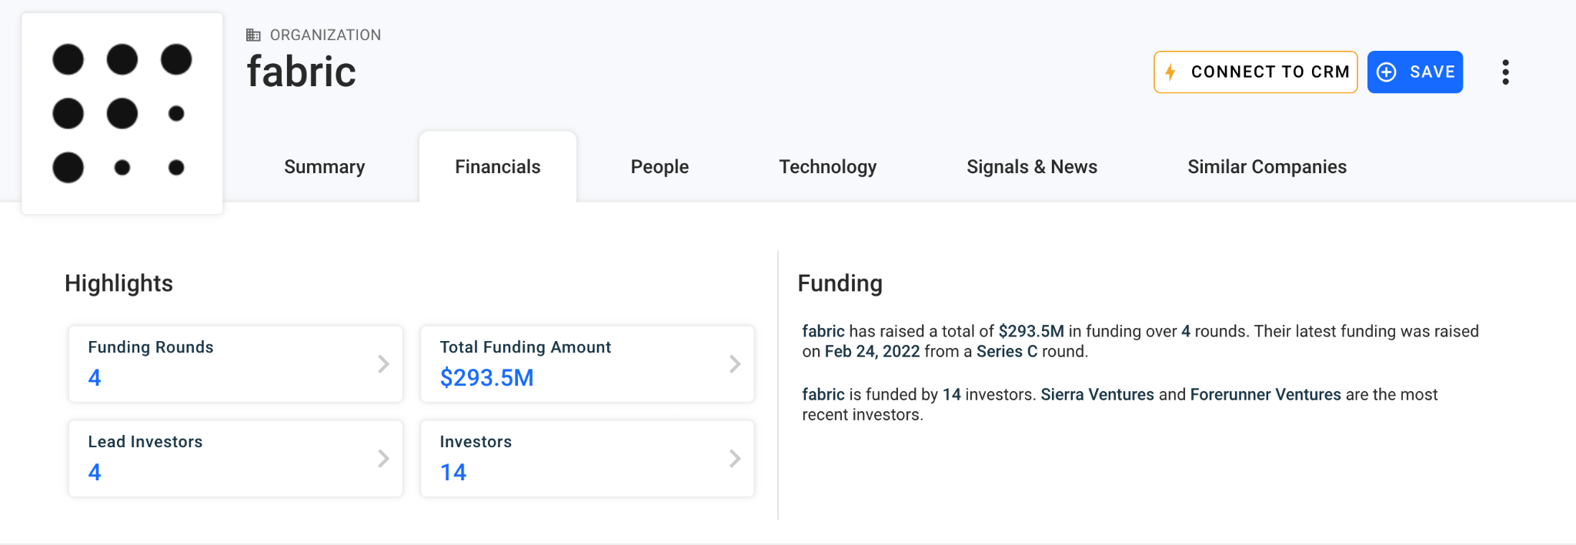Click the Sierra Ventures investor link
This screenshot has width=1576, height=545.
click(1097, 395)
